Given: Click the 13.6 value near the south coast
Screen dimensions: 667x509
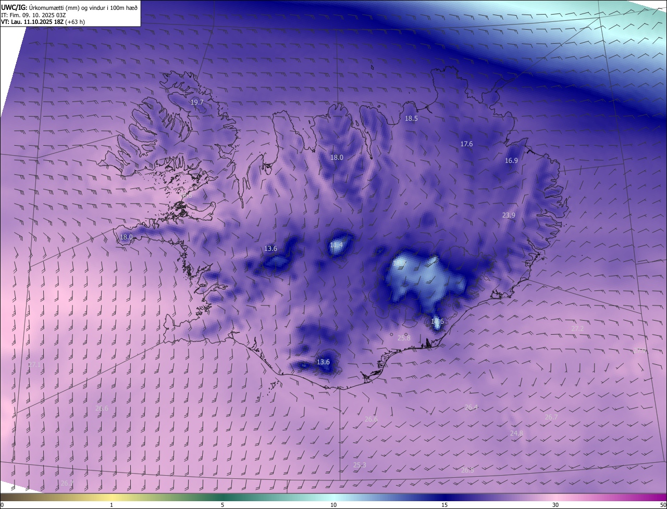Looking at the screenshot, I should (x=323, y=362).
